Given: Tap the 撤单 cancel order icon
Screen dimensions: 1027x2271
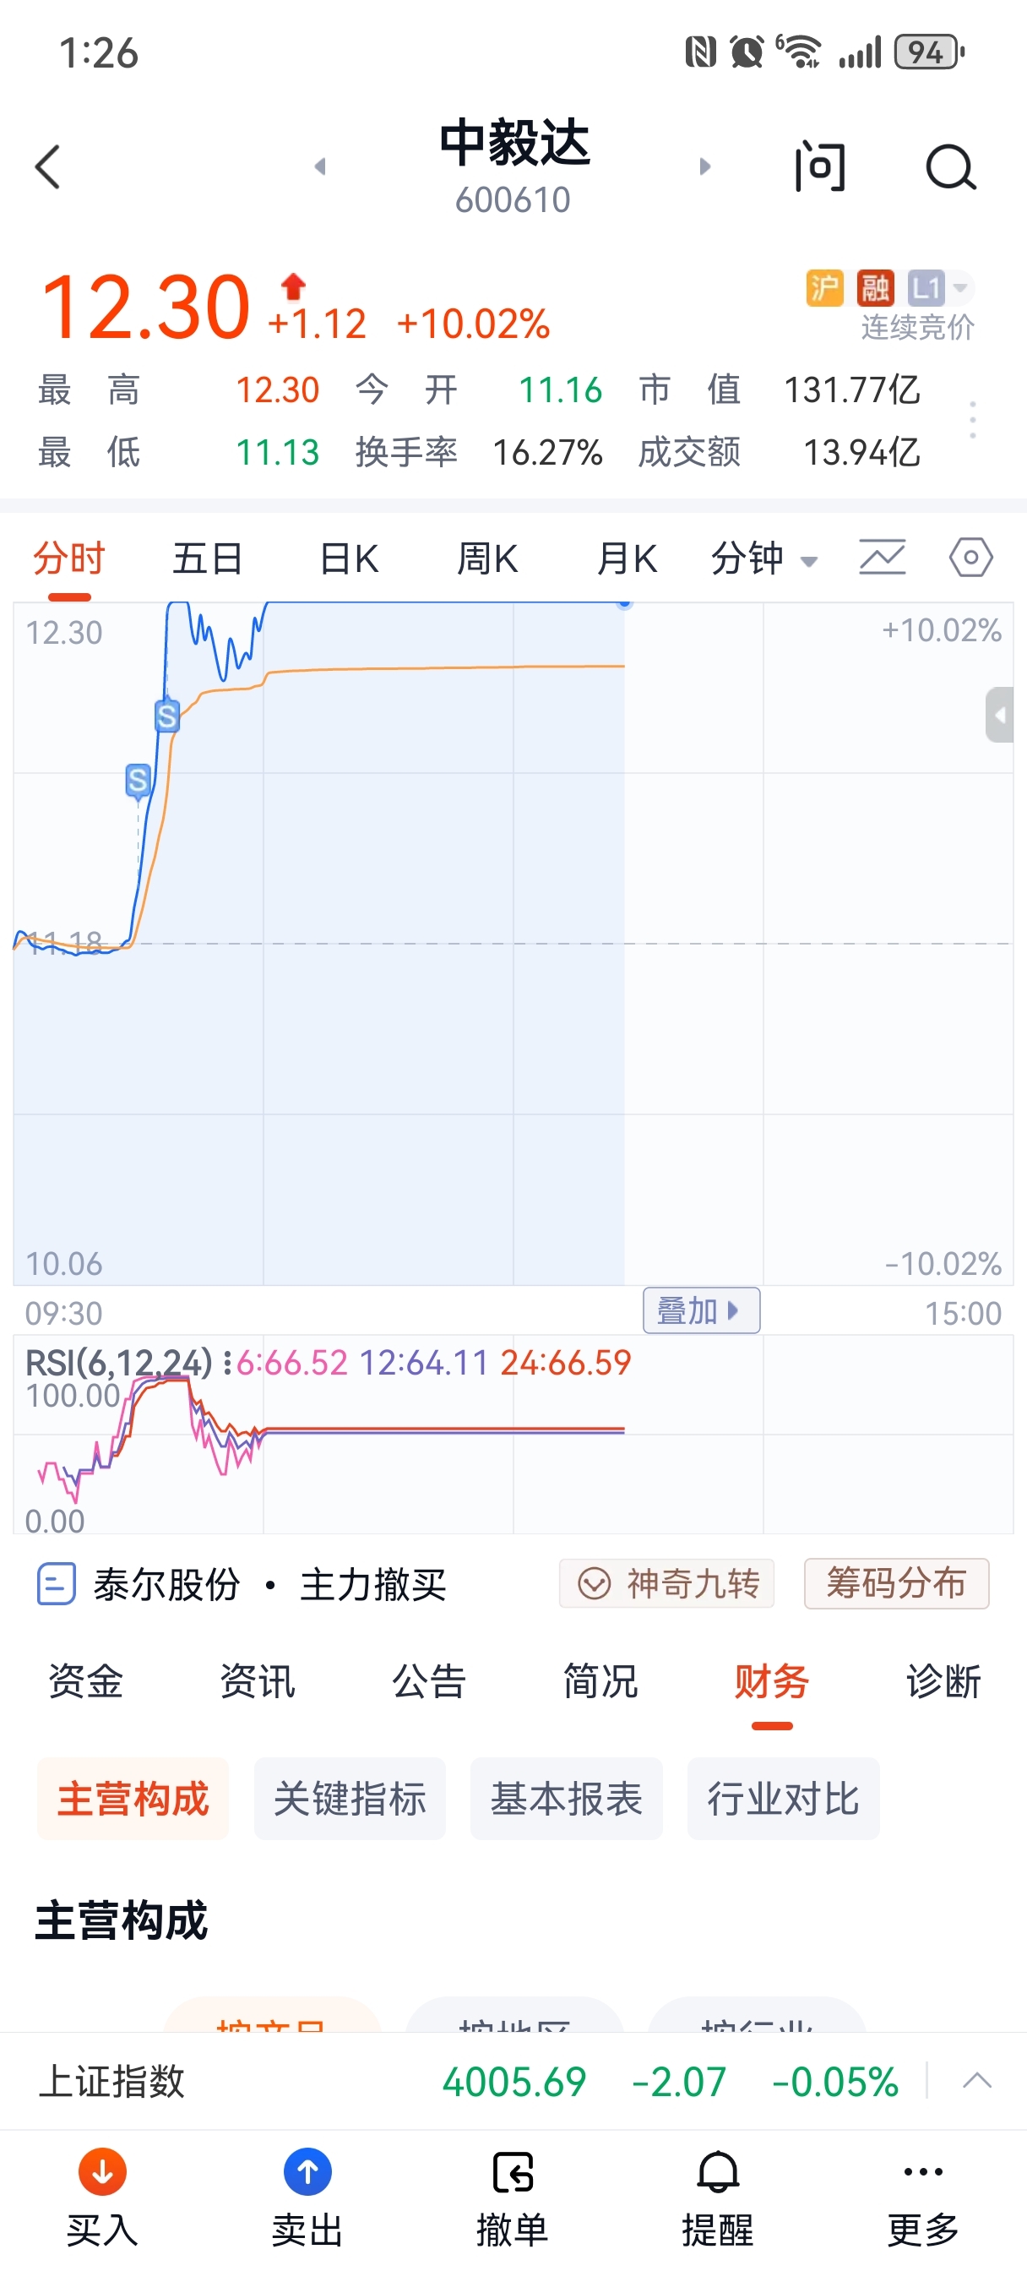Looking at the screenshot, I should pos(512,2172).
